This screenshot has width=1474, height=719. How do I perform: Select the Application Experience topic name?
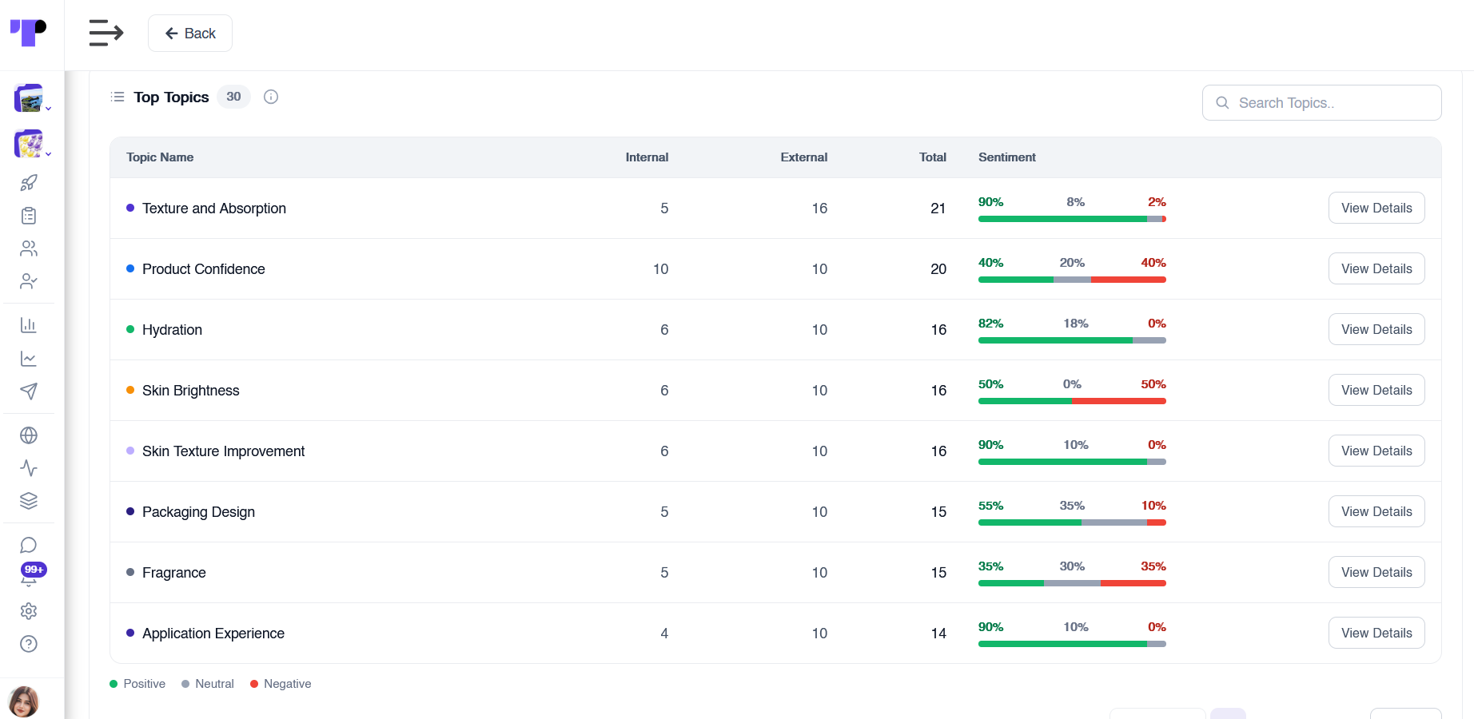point(213,634)
